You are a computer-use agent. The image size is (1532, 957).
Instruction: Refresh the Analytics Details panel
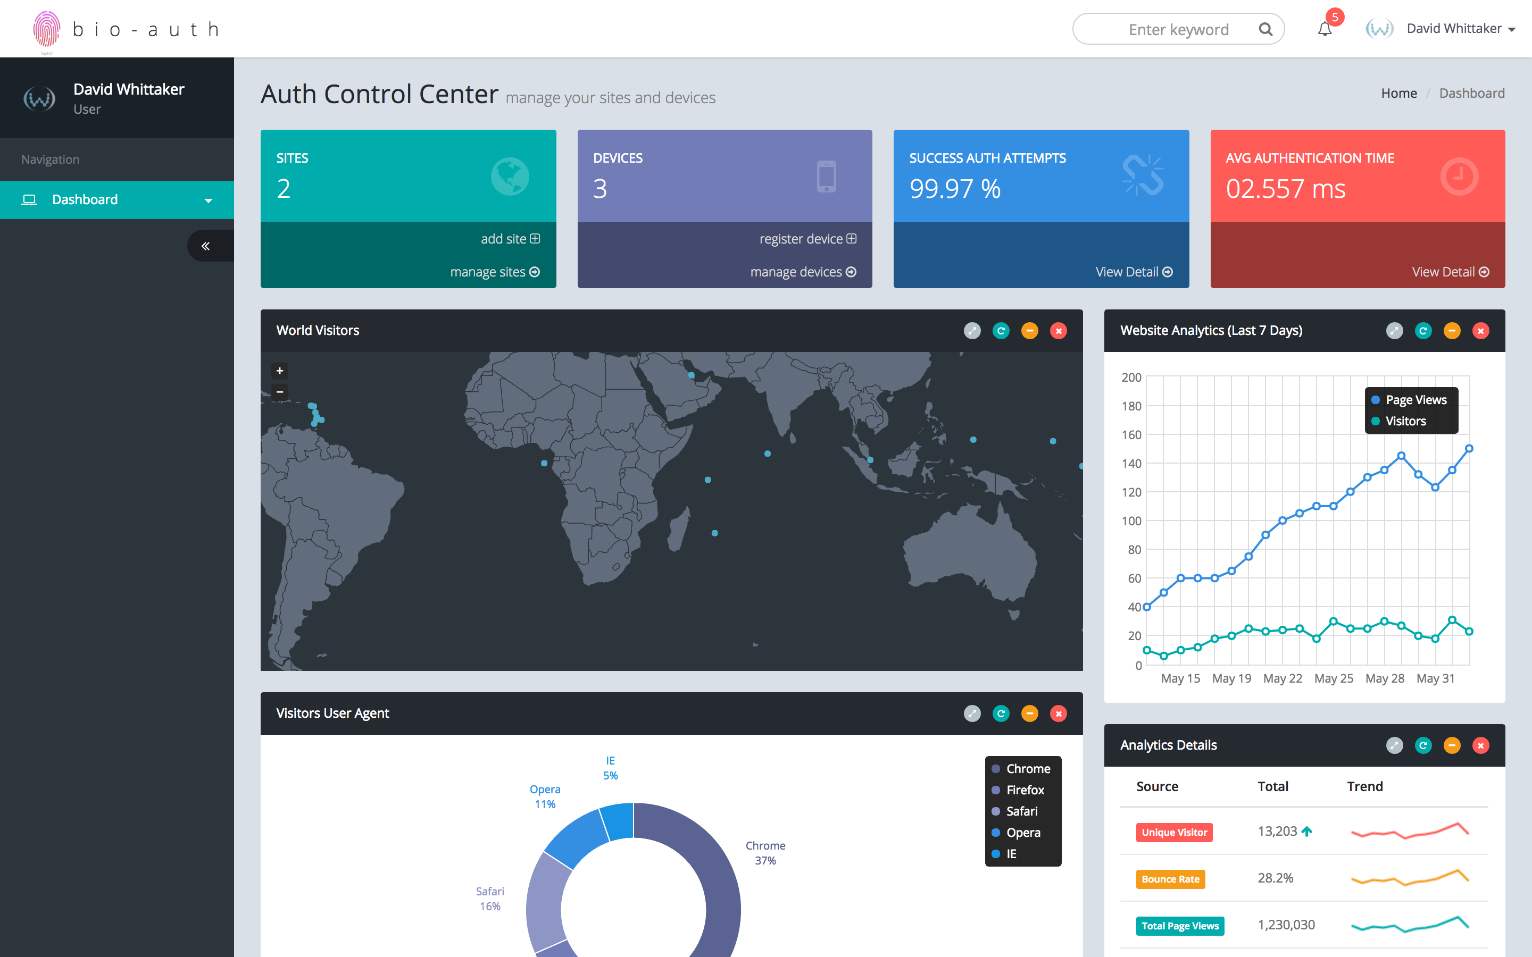1423,745
